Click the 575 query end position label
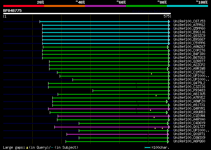211x150 pixels. [166, 16]
